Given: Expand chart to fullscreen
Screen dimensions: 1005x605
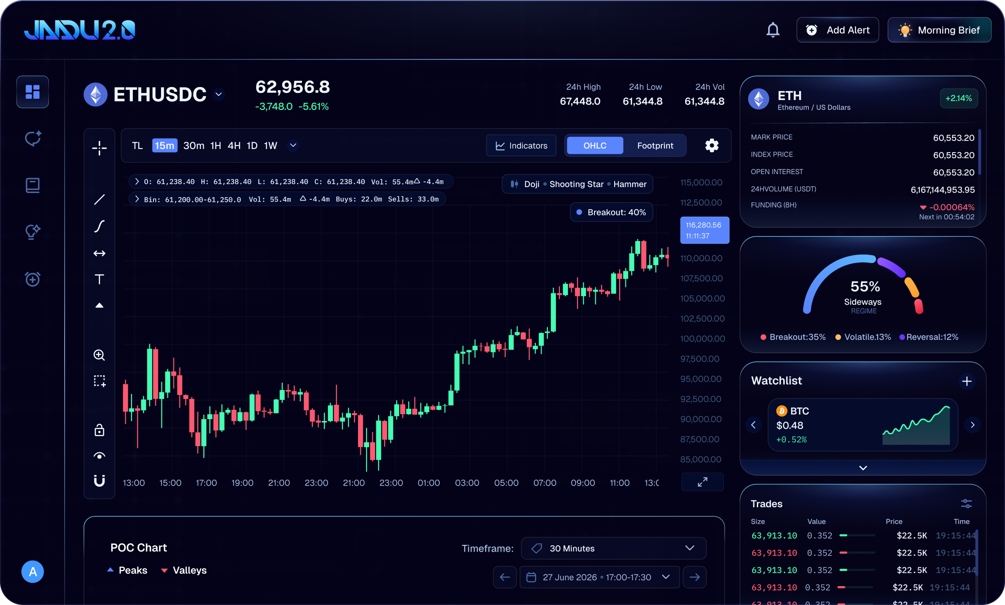Looking at the screenshot, I should 703,482.
